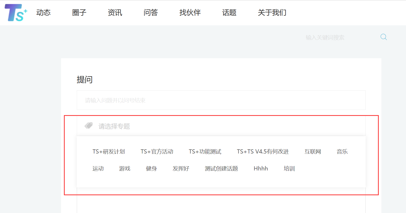Switch to the 问答 tab
This screenshot has width=406, height=213.
click(x=151, y=13)
